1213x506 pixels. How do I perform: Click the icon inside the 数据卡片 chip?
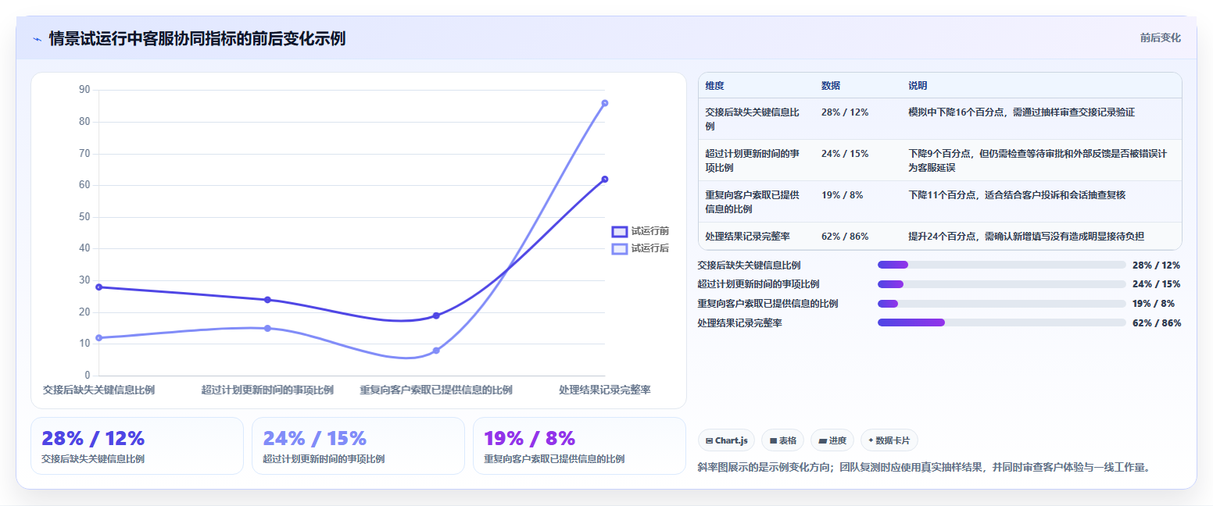coord(871,440)
